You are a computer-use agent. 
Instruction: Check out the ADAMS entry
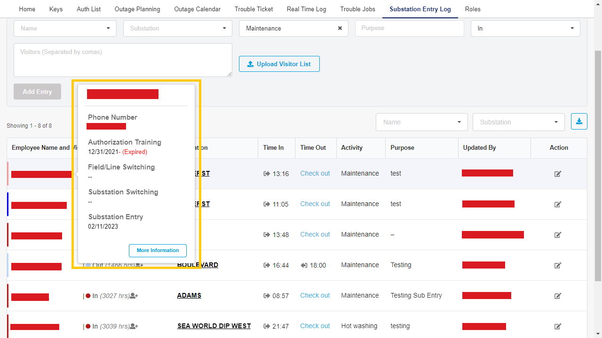point(315,295)
